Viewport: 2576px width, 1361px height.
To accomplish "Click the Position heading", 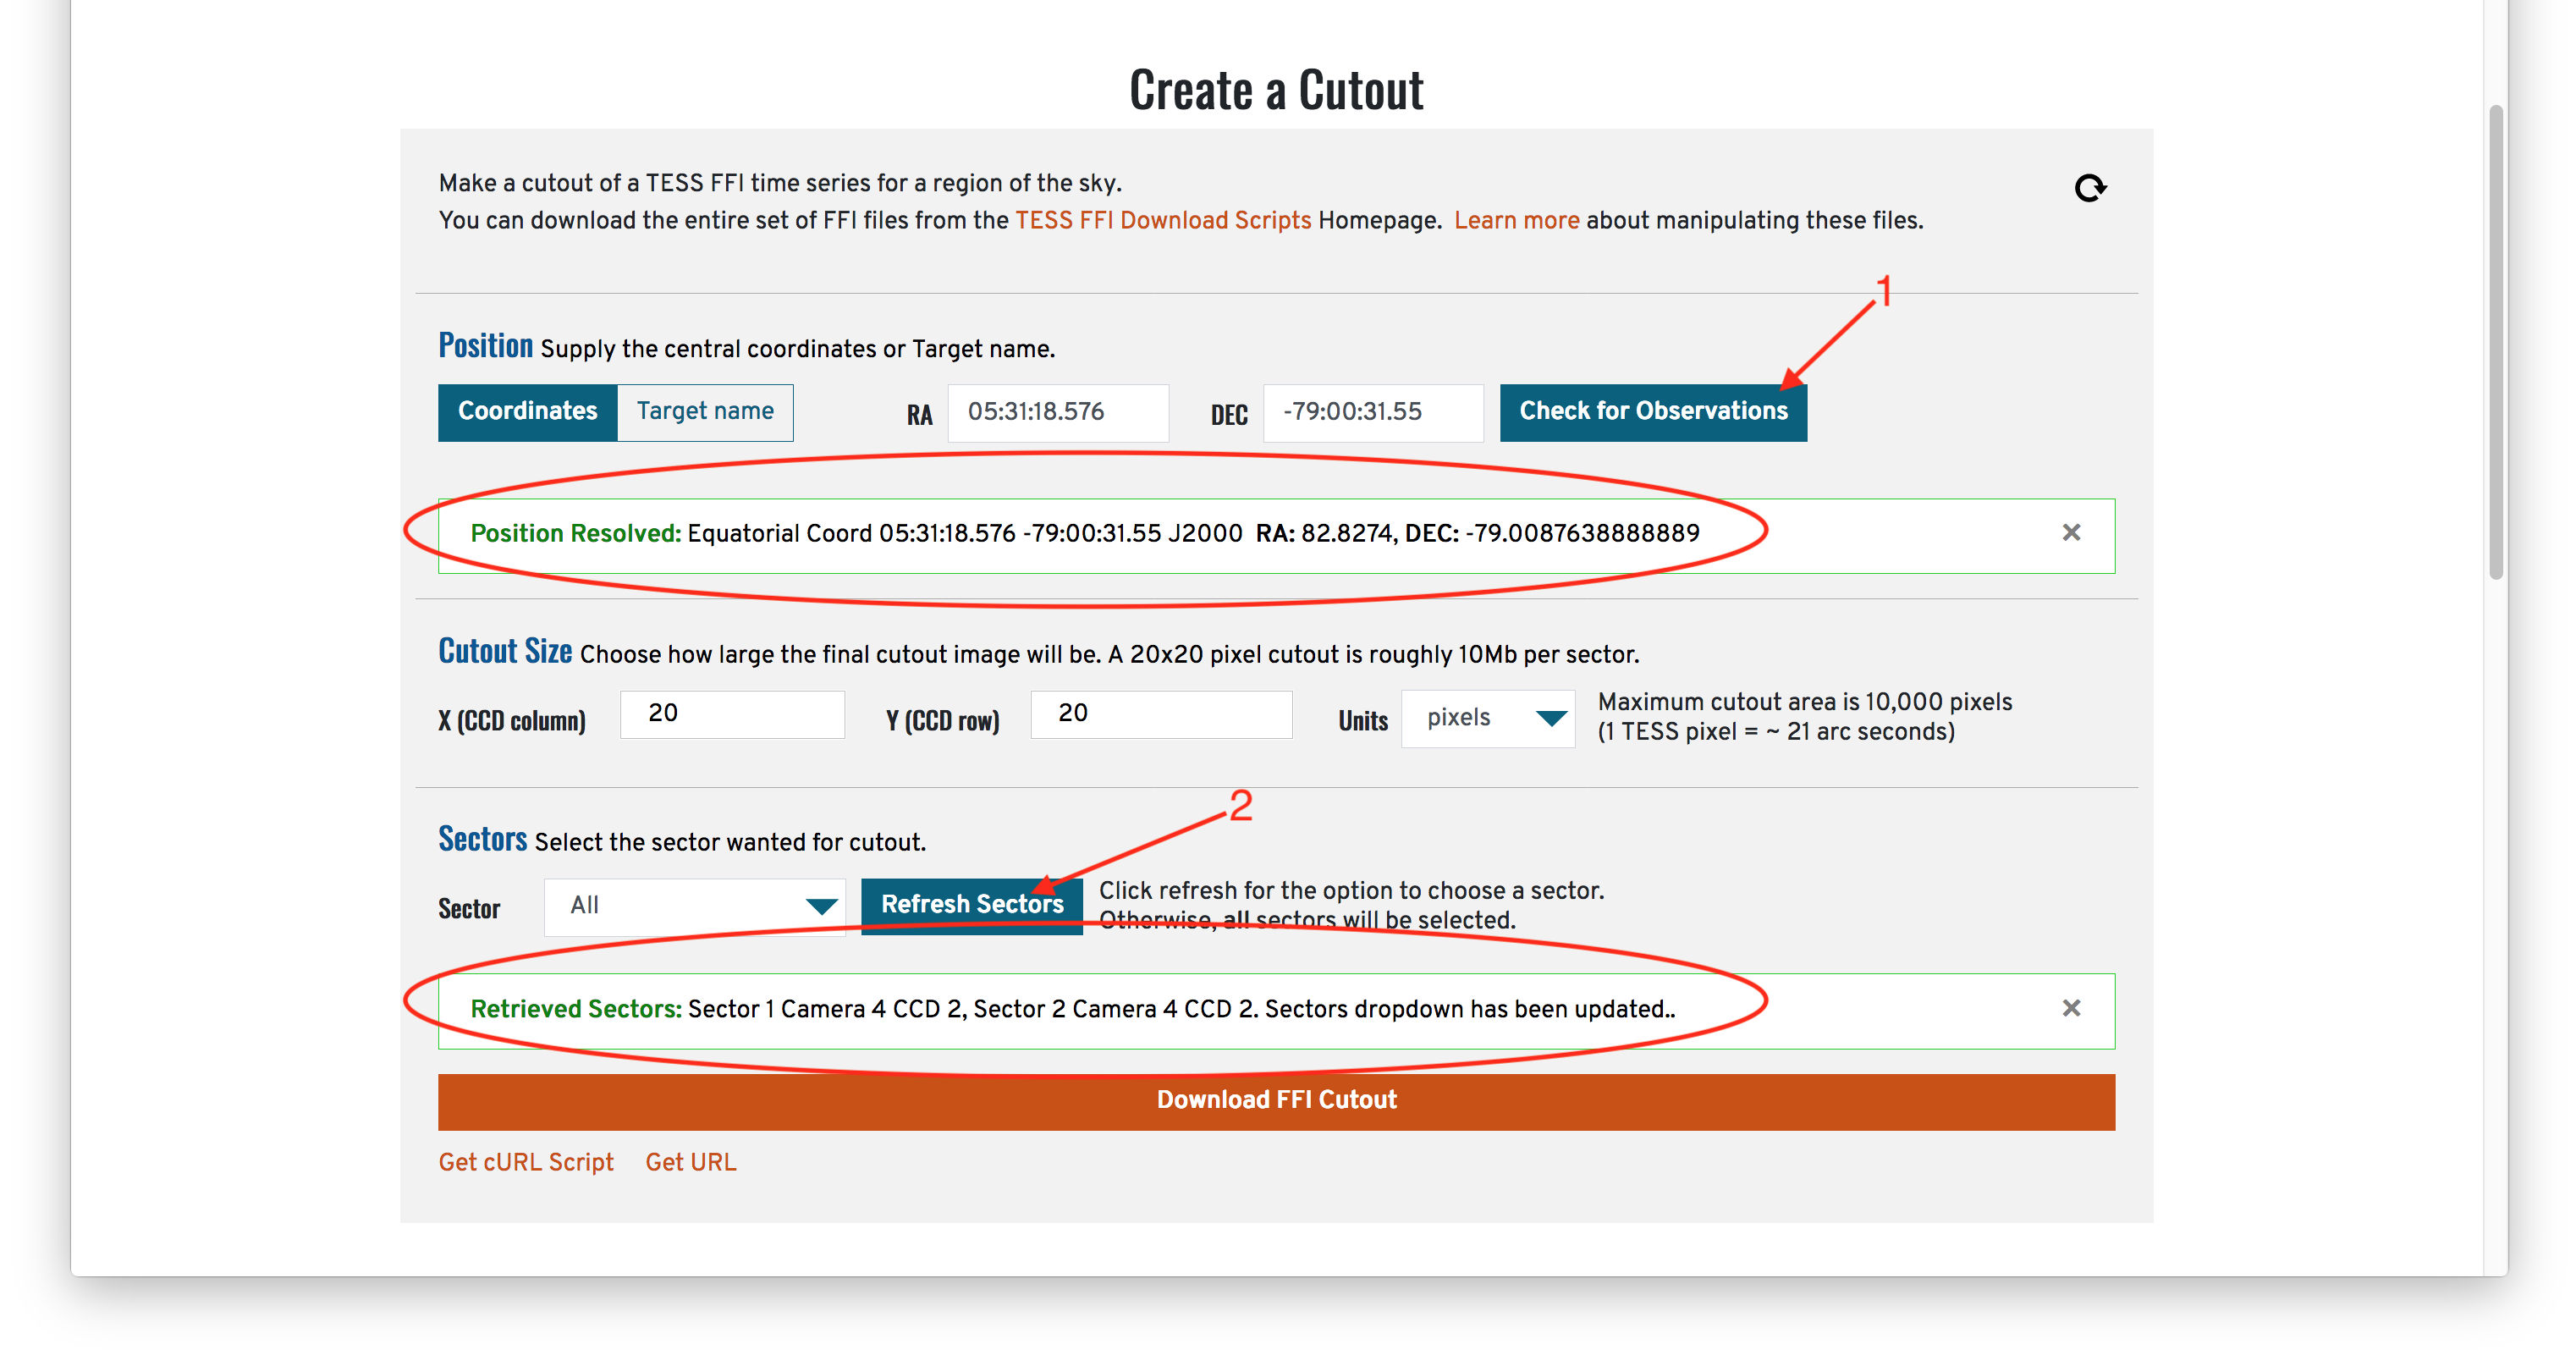I will coord(485,345).
